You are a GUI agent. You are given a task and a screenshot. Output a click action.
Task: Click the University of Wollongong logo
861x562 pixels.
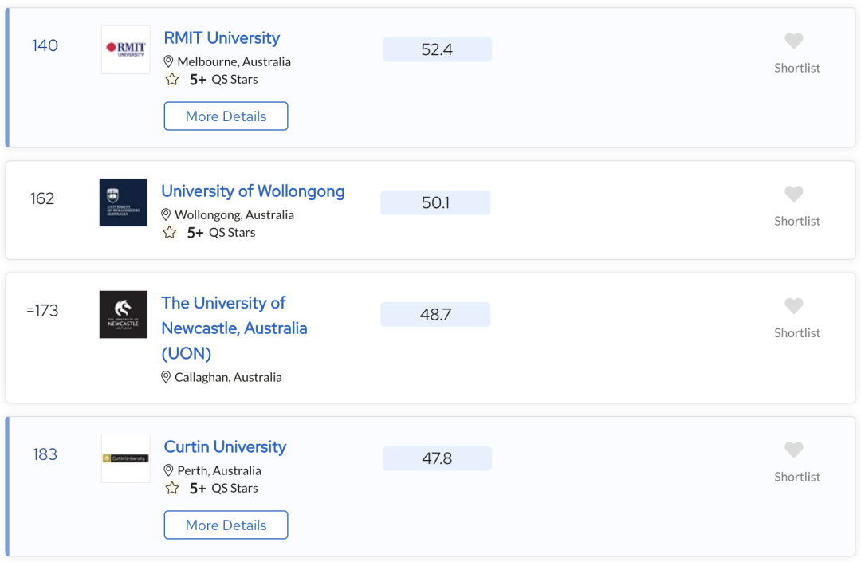click(123, 202)
